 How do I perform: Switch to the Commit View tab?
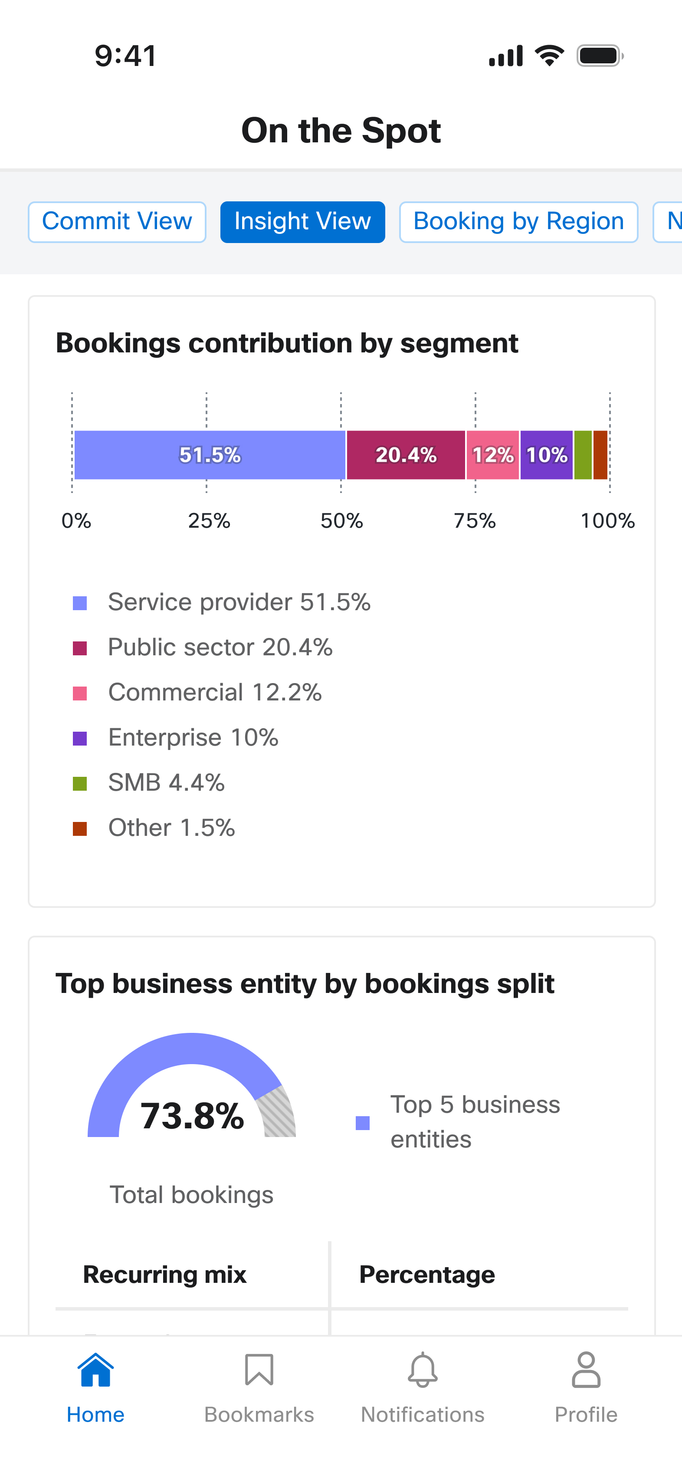point(117,222)
